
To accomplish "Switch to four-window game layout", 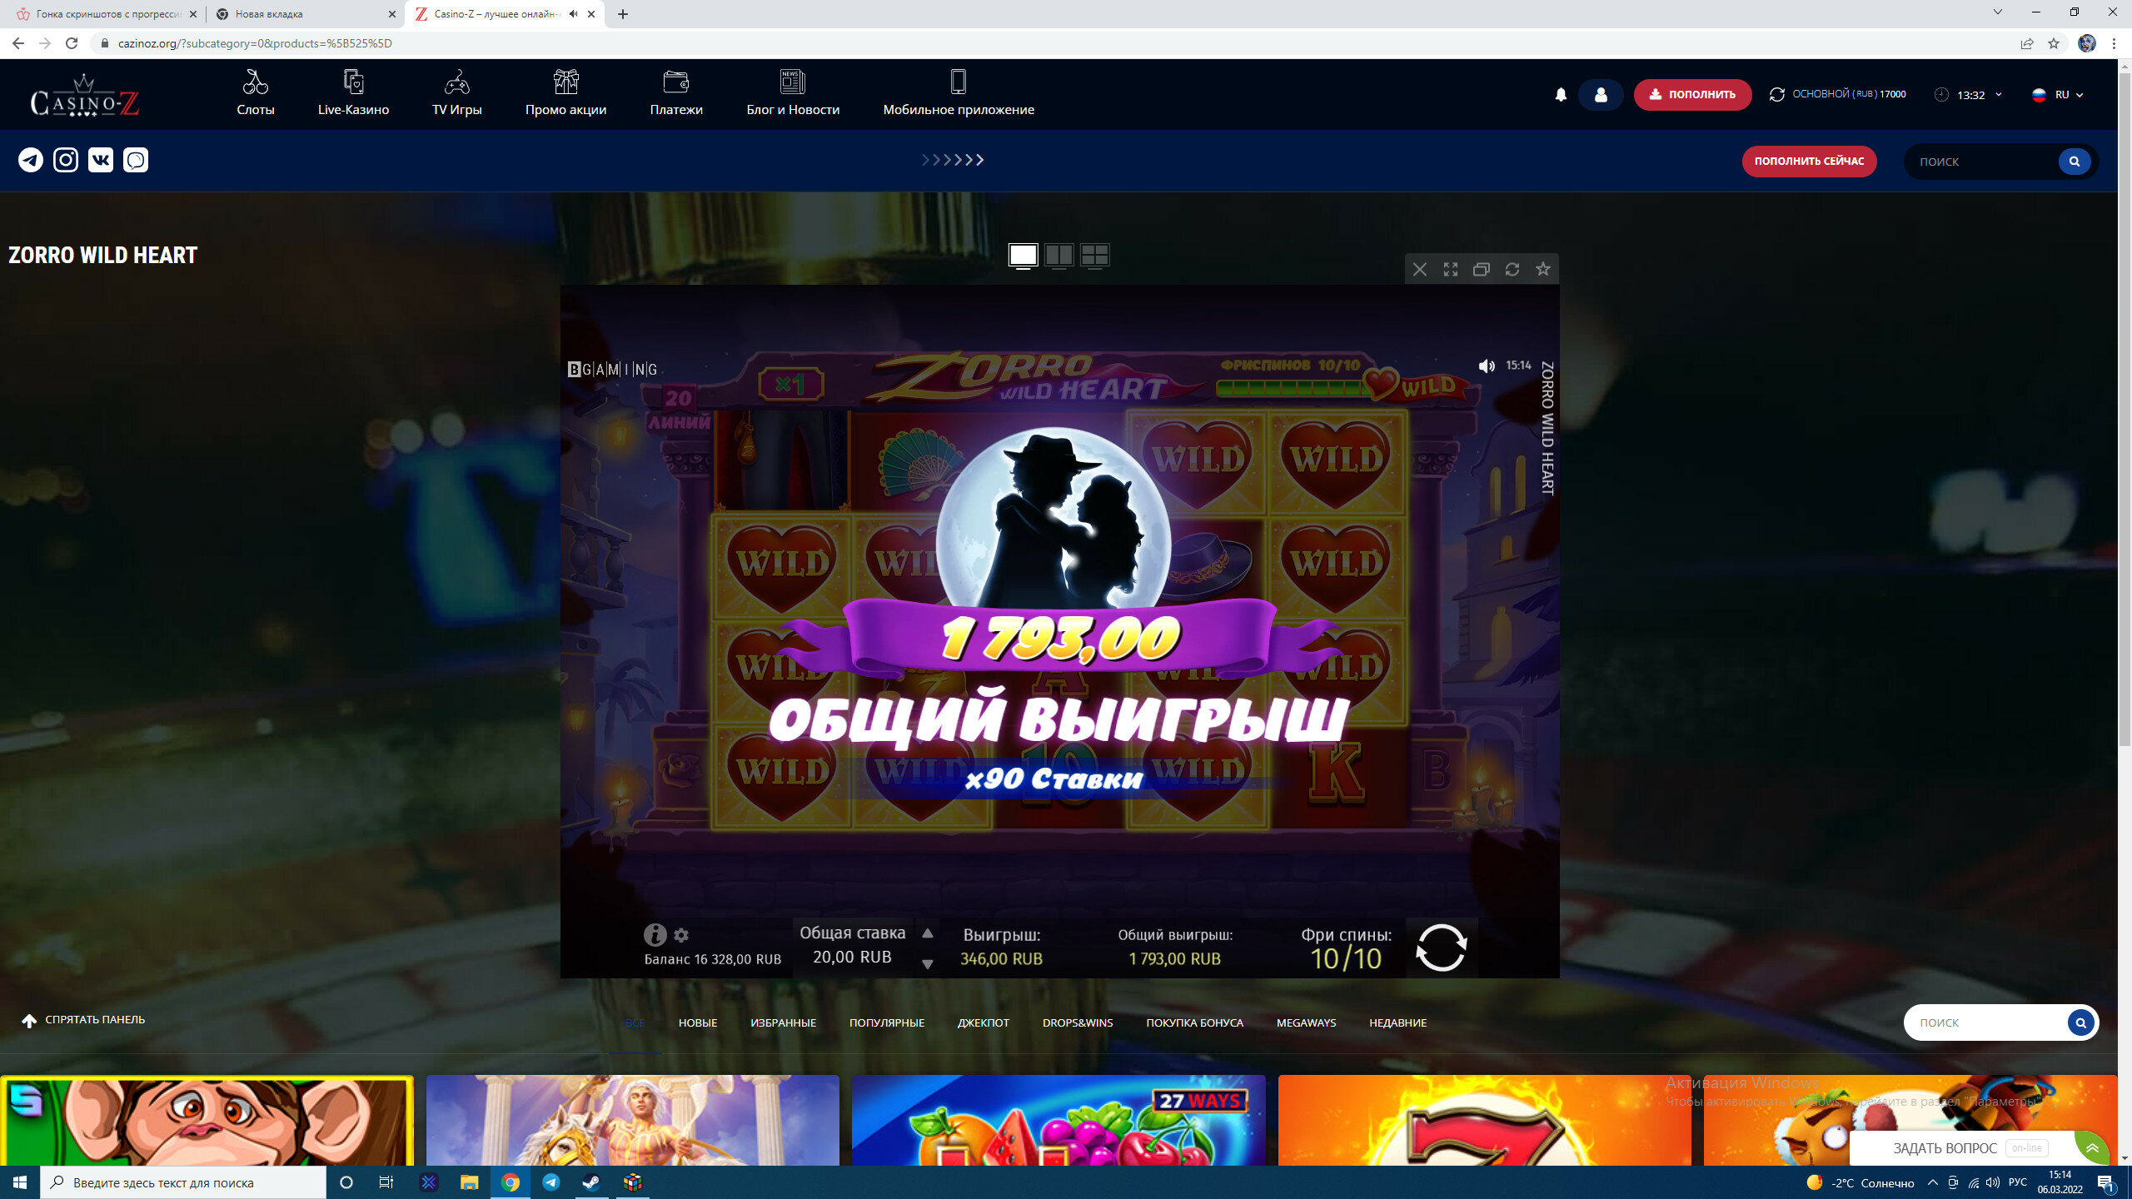I will (1094, 255).
